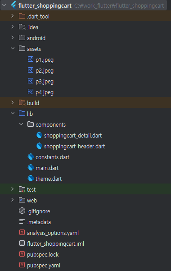This screenshot has width=171, height=271.
Task: Click the Dart icon of constants.dart
Action: pos(31,157)
